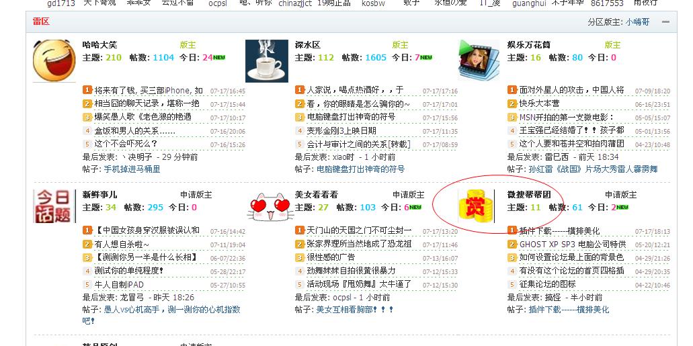This screenshot has height=346, width=693.
Task: Open the 哈哈大笑 forum title
Action: 100,45
